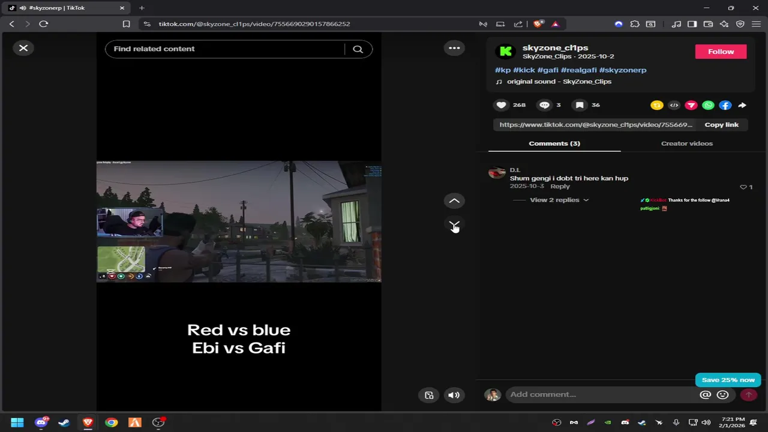
Task: Like D.L's comment heart
Action: (743, 187)
